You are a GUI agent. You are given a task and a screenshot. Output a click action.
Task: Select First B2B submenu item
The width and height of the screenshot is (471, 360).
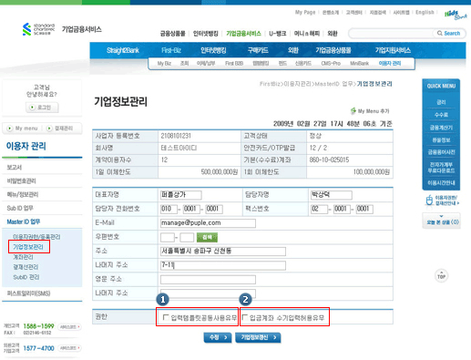pyautogui.click(x=234, y=63)
